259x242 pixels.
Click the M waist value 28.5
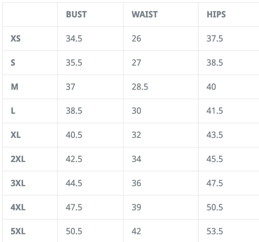pyautogui.click(x=140, y=87)
